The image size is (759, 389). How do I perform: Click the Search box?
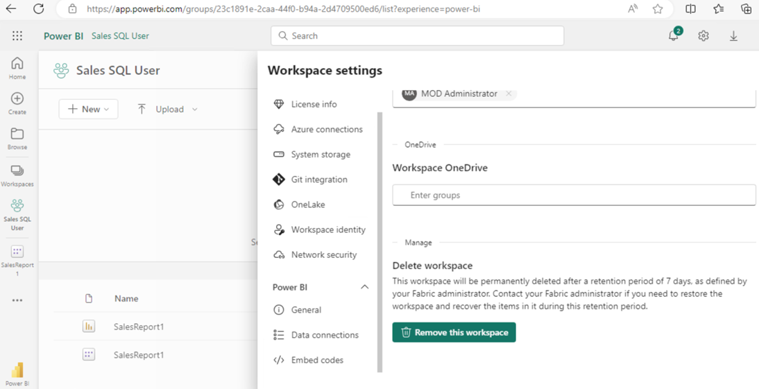point(417,36)
